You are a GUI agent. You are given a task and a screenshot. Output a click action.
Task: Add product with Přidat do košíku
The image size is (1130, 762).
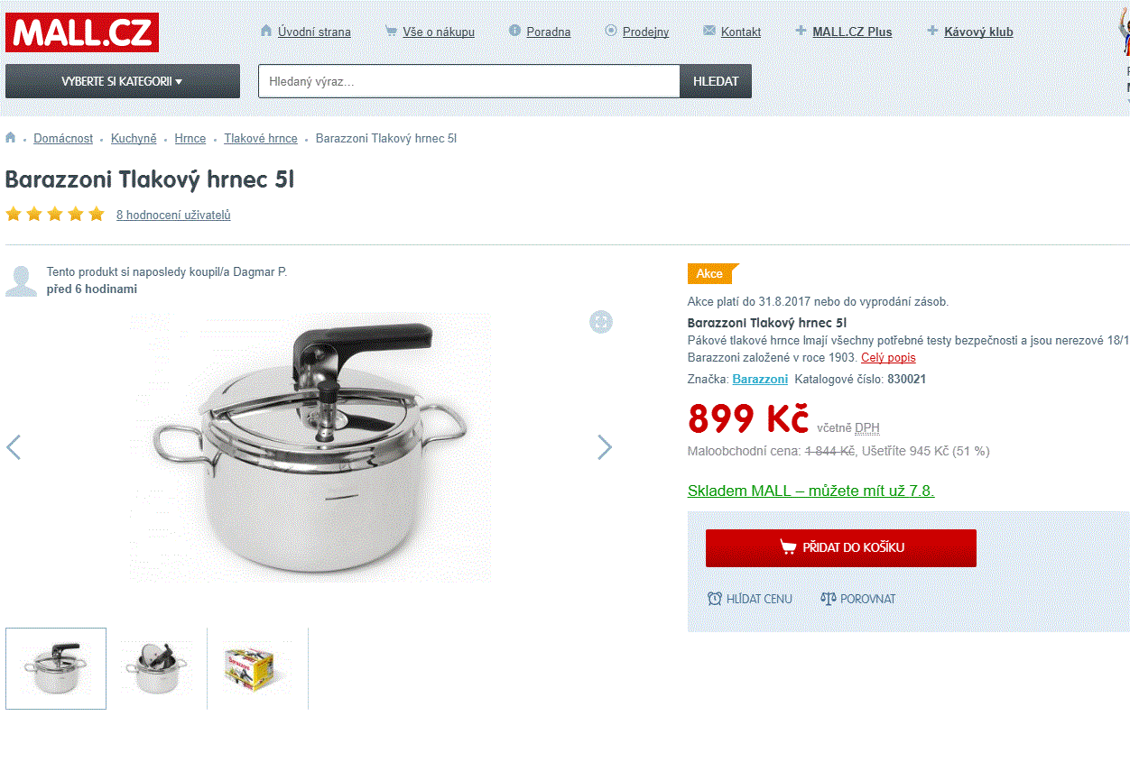click(841, 547)
